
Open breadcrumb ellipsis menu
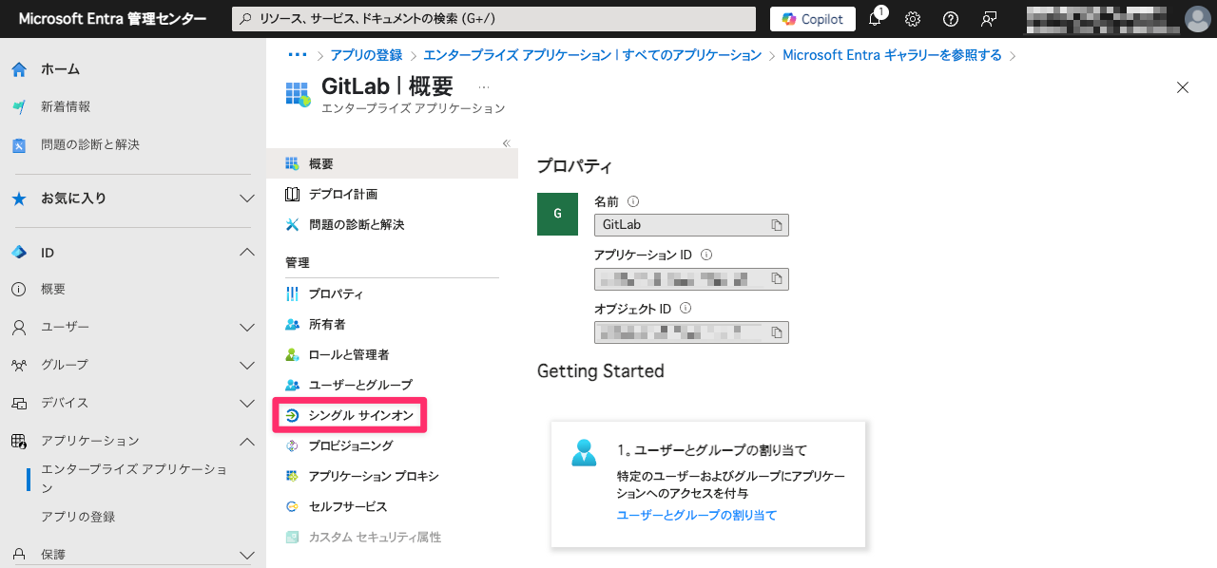(x=298, y=55)
